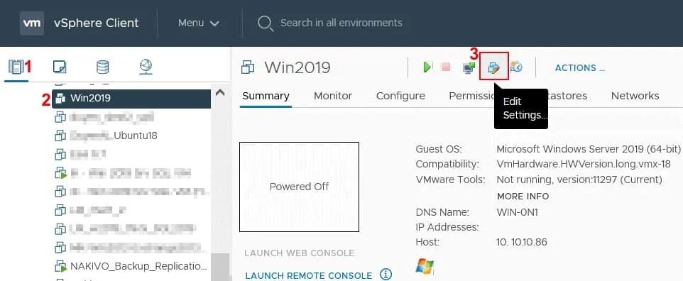Click the Launch Remote Console link
683x281 pixels.
pyautogui.click(x=309, y=276)
